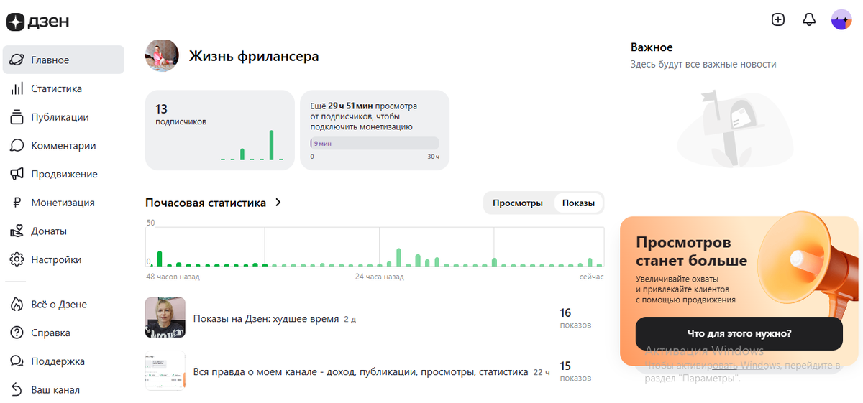Click the stack icon beside Публикации
863x403 pixels.
click(17, 117)
